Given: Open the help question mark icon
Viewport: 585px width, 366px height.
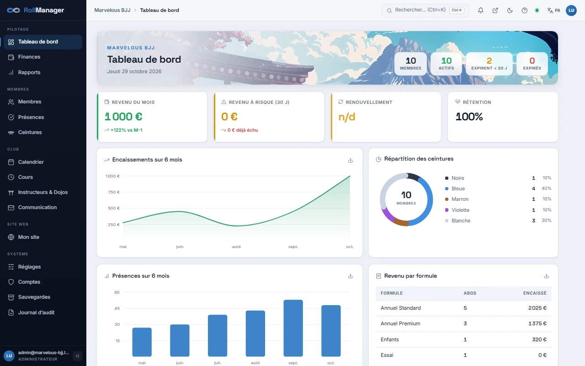Looking at the screenshot, I should click(525, 11).
